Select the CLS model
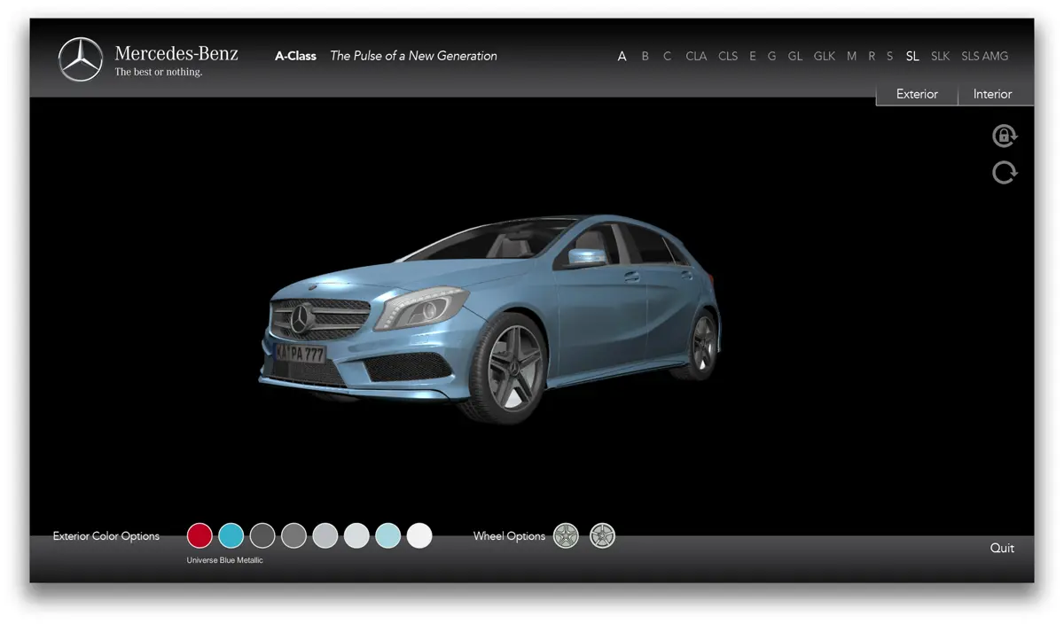Screen dimensions: 1064x624 click(x=728, y=56)
